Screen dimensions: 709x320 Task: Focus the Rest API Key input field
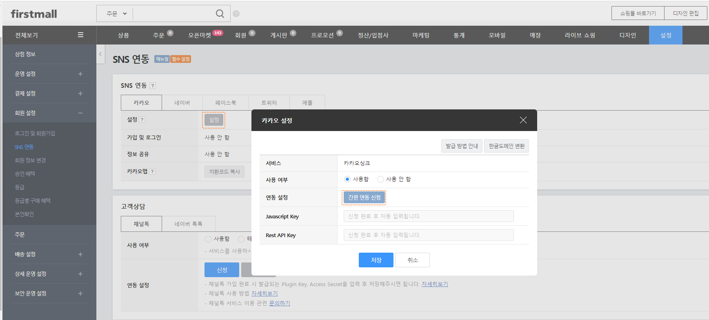click(x=429, y=235)
